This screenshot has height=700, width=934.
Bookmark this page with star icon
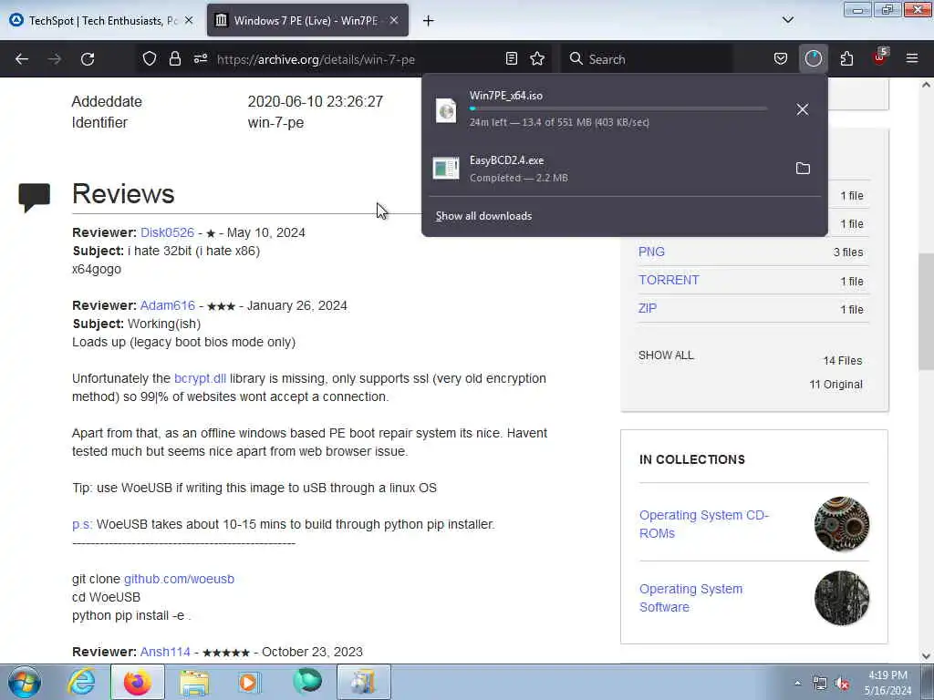coord(537,59)
